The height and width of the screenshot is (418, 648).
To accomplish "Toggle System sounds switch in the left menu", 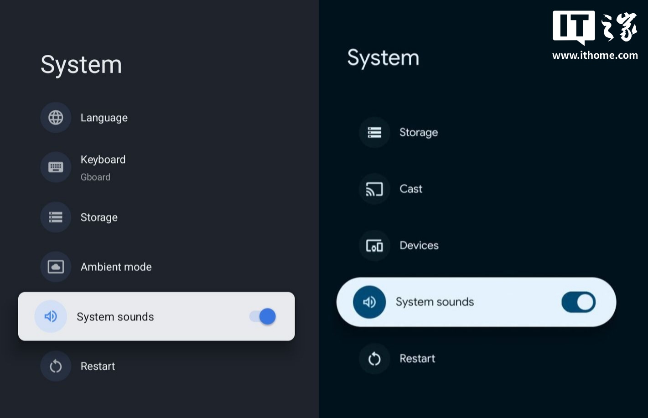I will tap(263, 316).
